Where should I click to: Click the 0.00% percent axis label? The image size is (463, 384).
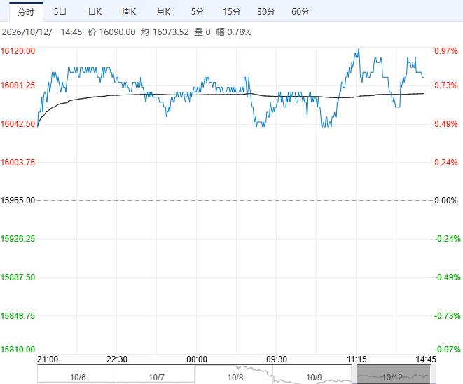(x=446, y=200)
